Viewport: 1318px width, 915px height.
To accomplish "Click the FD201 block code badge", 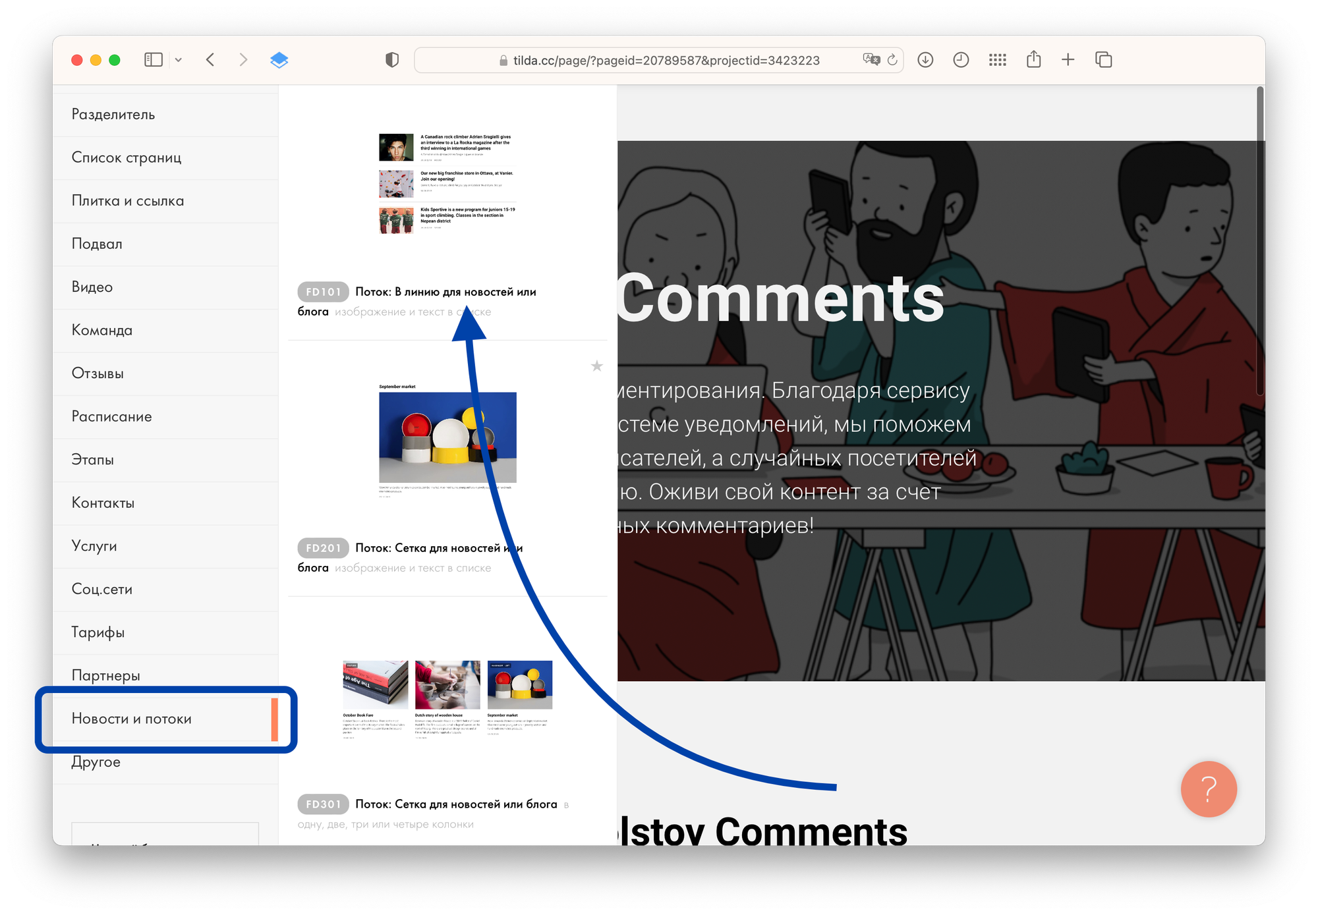I will click(323, 548).
